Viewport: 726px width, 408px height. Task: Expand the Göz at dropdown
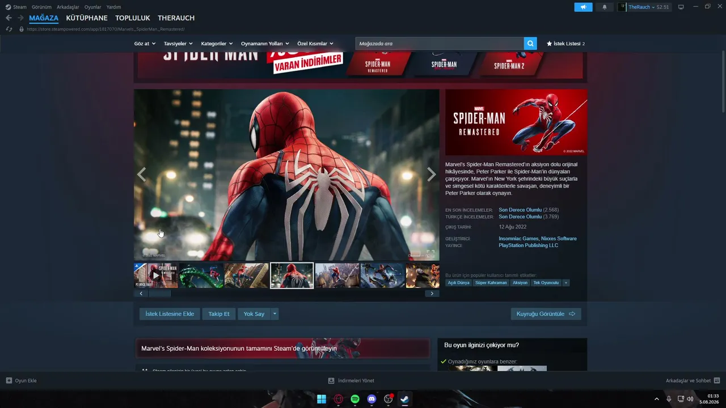tap(145, 44)
